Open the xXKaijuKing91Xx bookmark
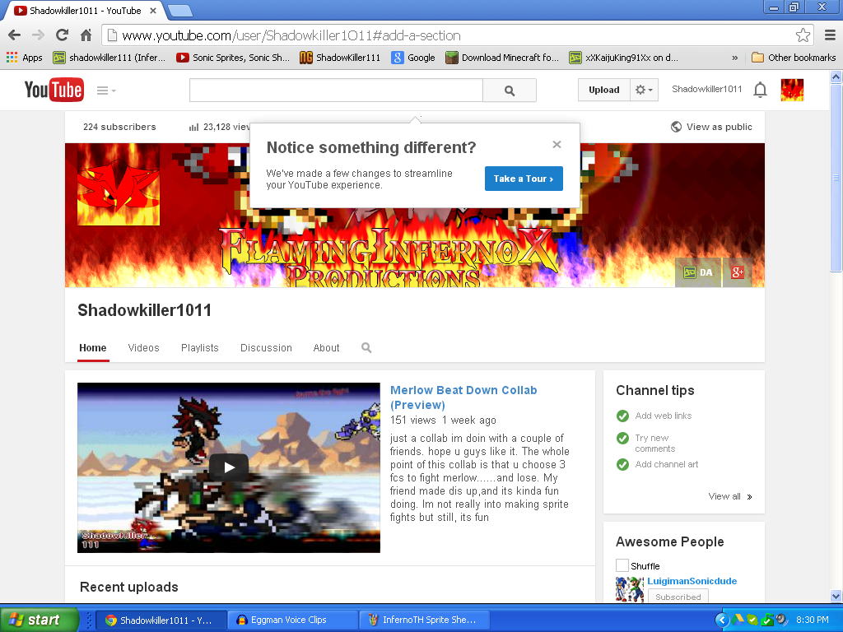 tap(624, 58)
